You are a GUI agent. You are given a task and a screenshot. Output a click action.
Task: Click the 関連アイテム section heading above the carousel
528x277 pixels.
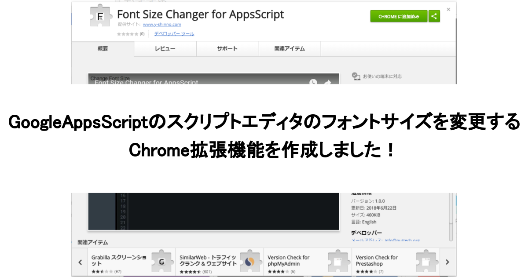coord(93,242)
